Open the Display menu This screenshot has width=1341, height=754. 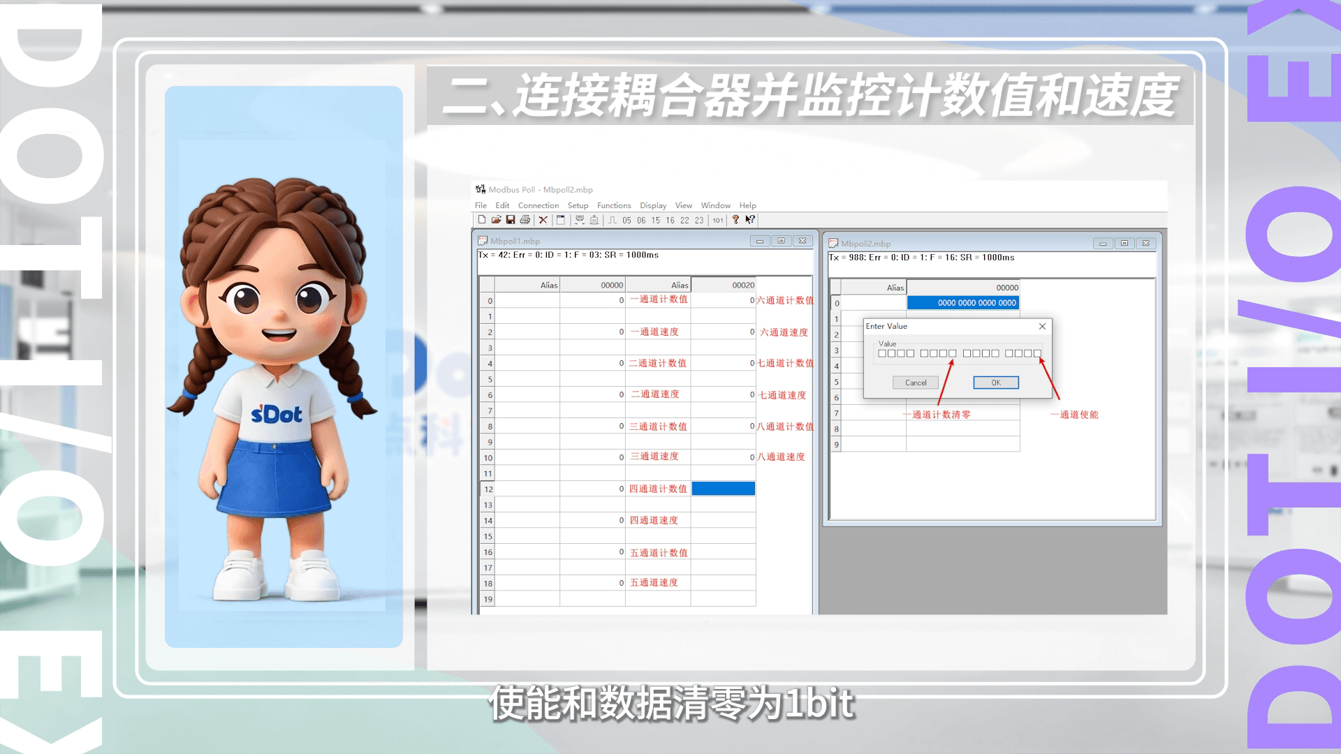click(653, 205)
